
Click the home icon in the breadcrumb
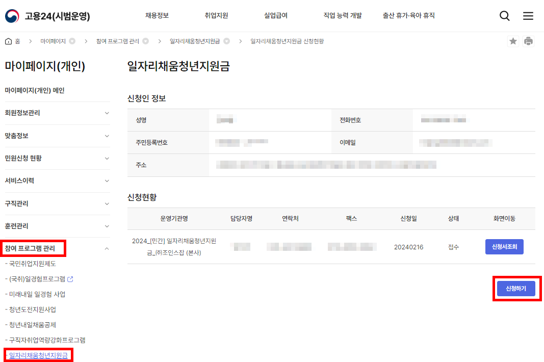pos(7,41)
